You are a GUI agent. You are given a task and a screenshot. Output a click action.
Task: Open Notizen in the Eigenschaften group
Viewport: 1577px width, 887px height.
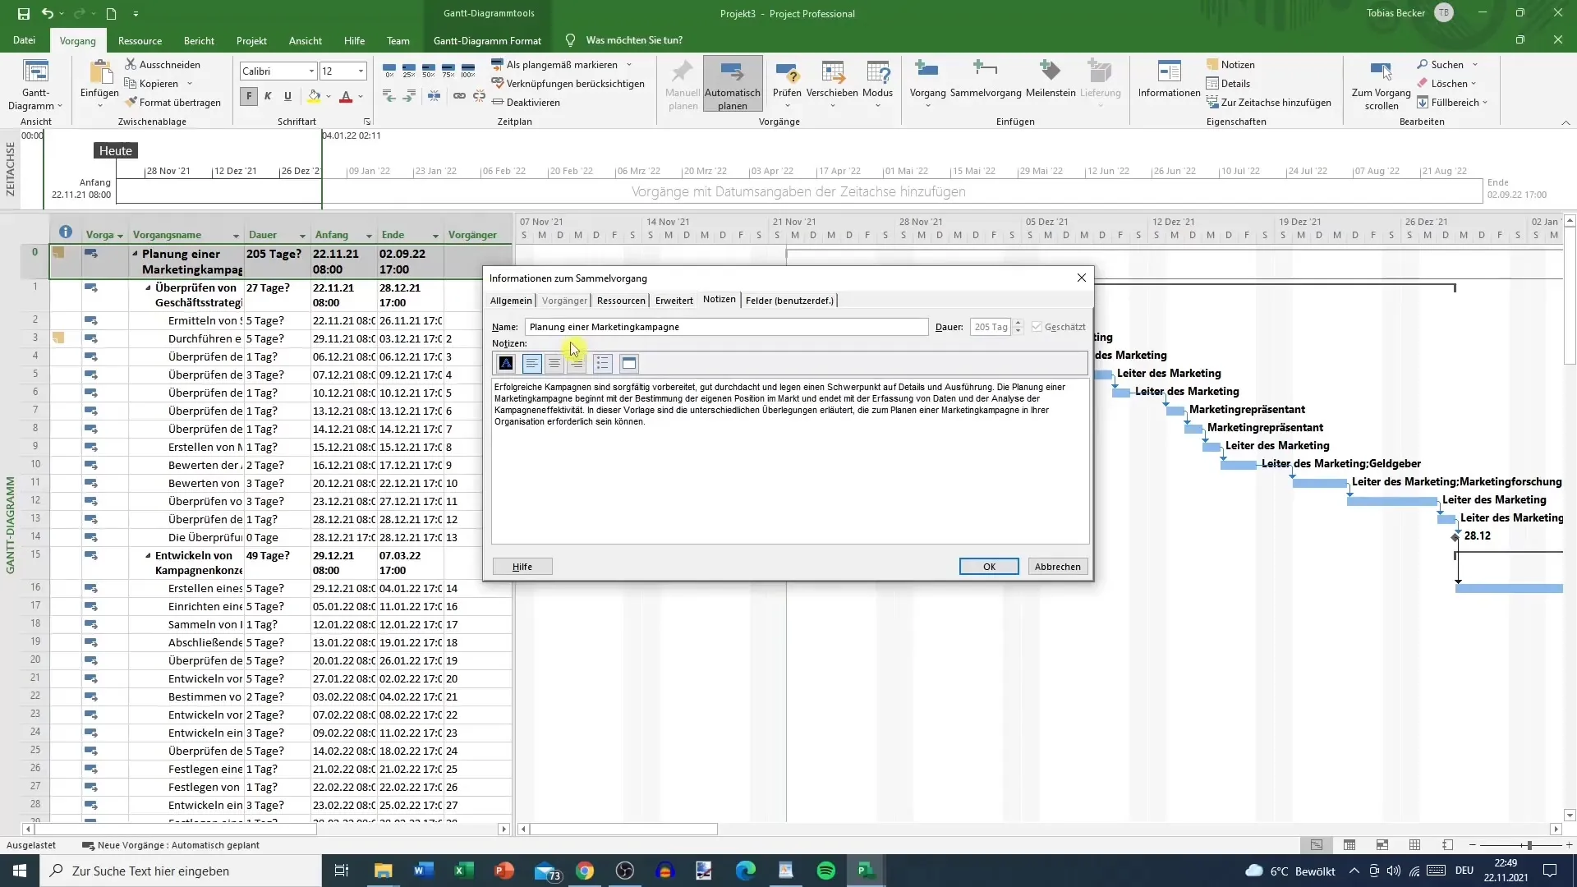(1230, 64)
